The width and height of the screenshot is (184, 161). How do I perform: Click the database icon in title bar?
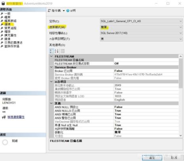(x=3, y=4)
